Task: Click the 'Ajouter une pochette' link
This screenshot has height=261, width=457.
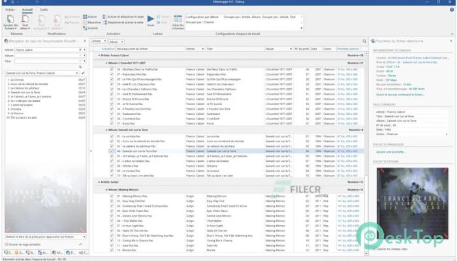Action: 390,152
